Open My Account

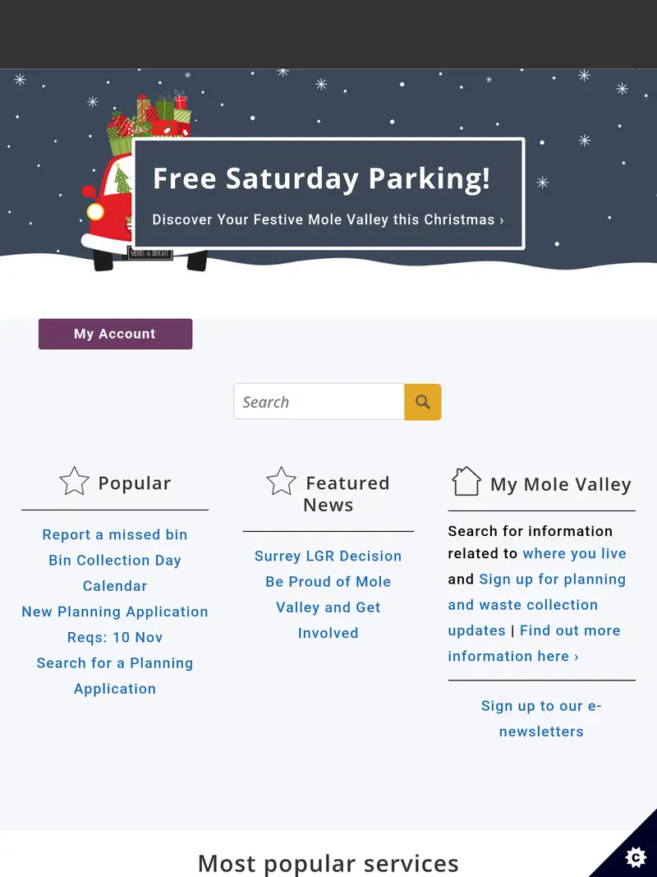coord(115,334)
